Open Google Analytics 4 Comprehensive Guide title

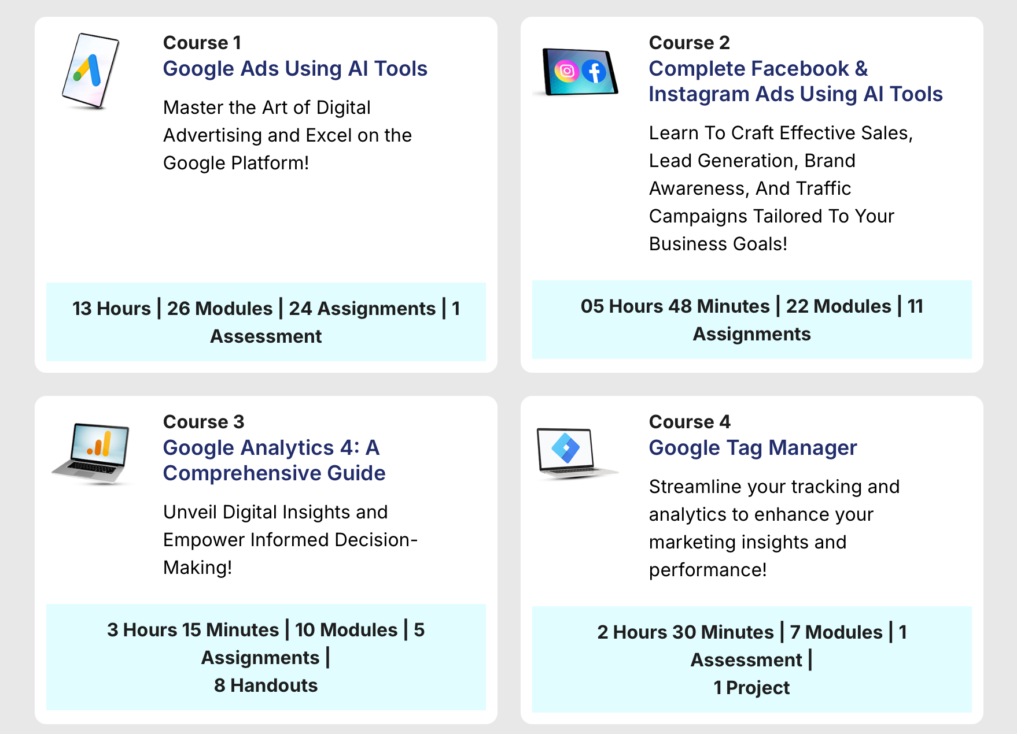[274, 460]
